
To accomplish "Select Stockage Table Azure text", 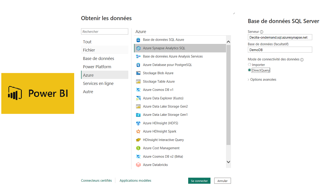I will click(159, 81).
